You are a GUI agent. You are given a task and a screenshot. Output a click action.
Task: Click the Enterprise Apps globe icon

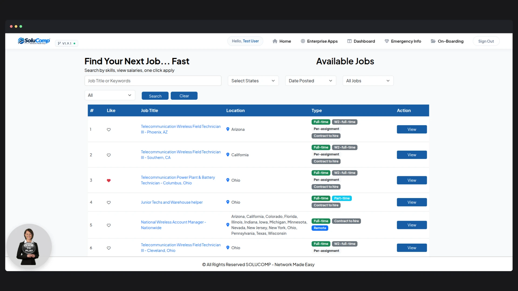point(303,41)
